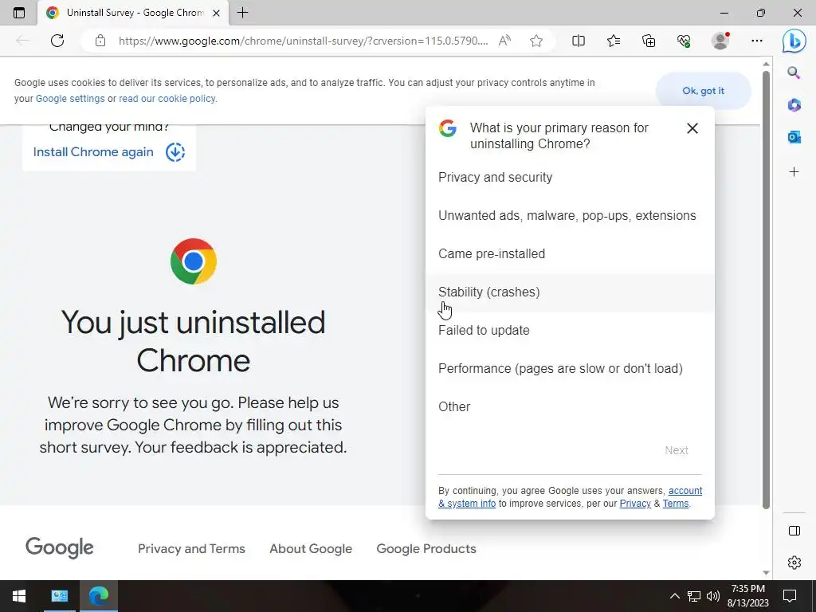Select Other reason
This screenshot has width=816, height=612.
[570, 407]
